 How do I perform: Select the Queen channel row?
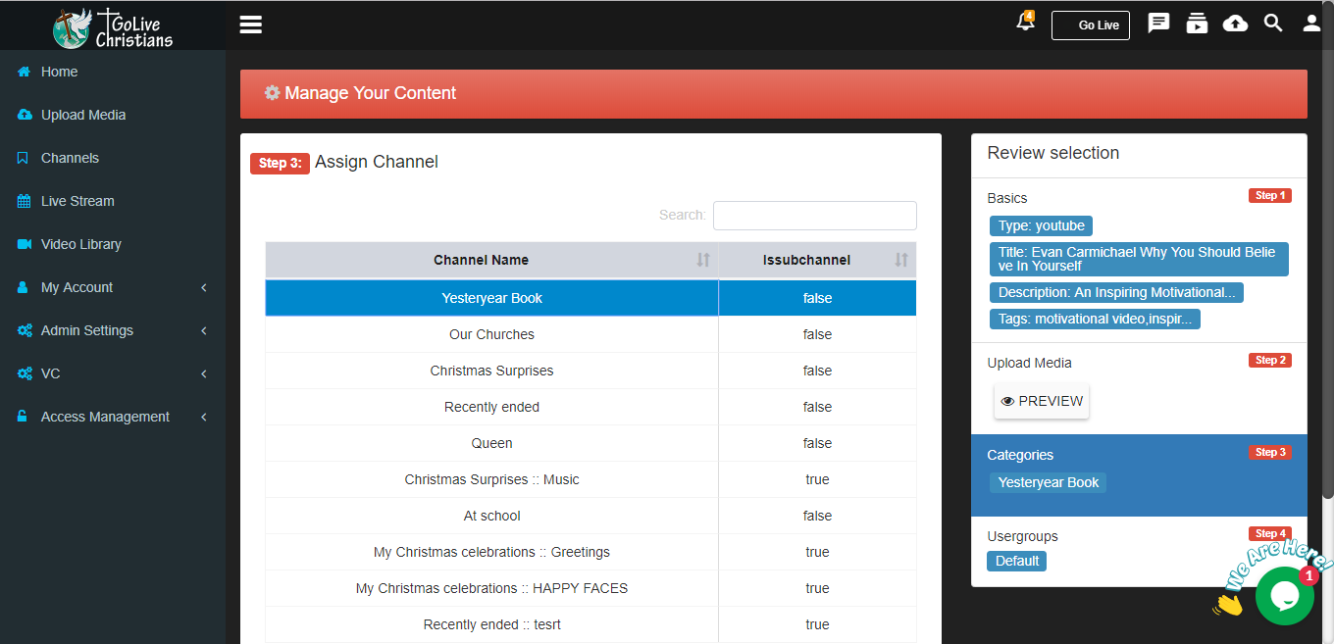[590, 443]
